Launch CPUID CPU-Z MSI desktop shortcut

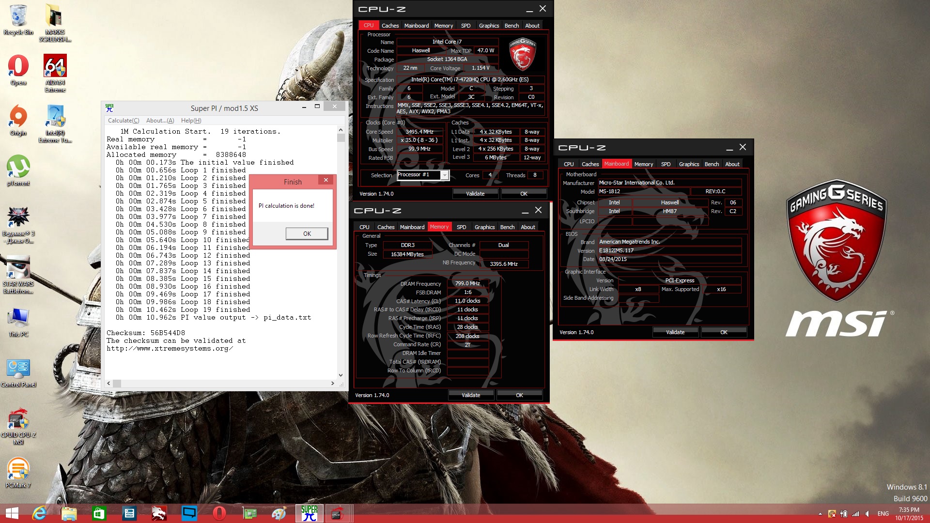click(x=18, y=426)
